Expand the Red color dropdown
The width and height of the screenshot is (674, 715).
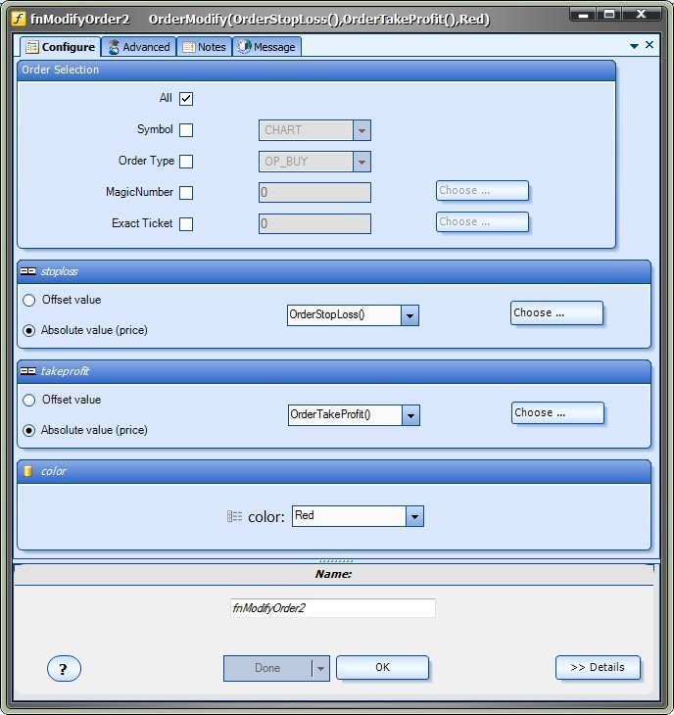point(414,516)
